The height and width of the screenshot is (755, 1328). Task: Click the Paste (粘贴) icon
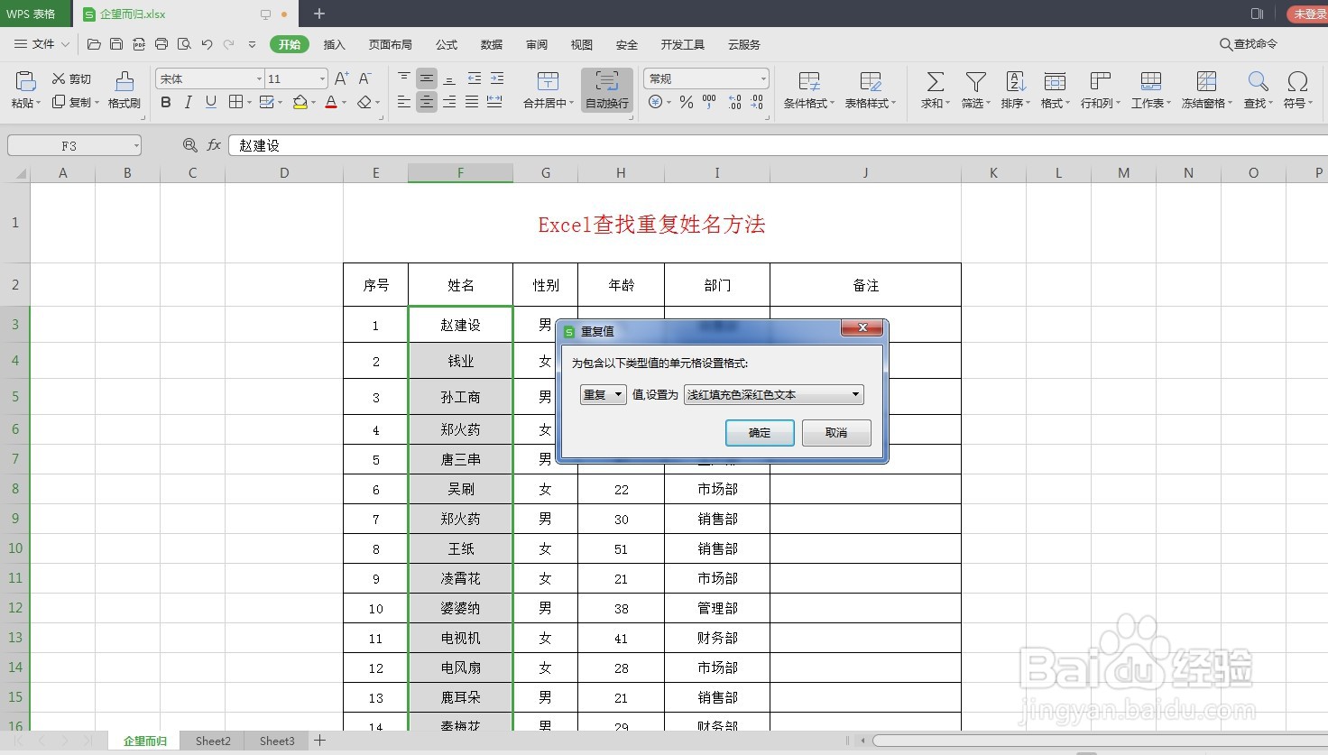(25, 81)
